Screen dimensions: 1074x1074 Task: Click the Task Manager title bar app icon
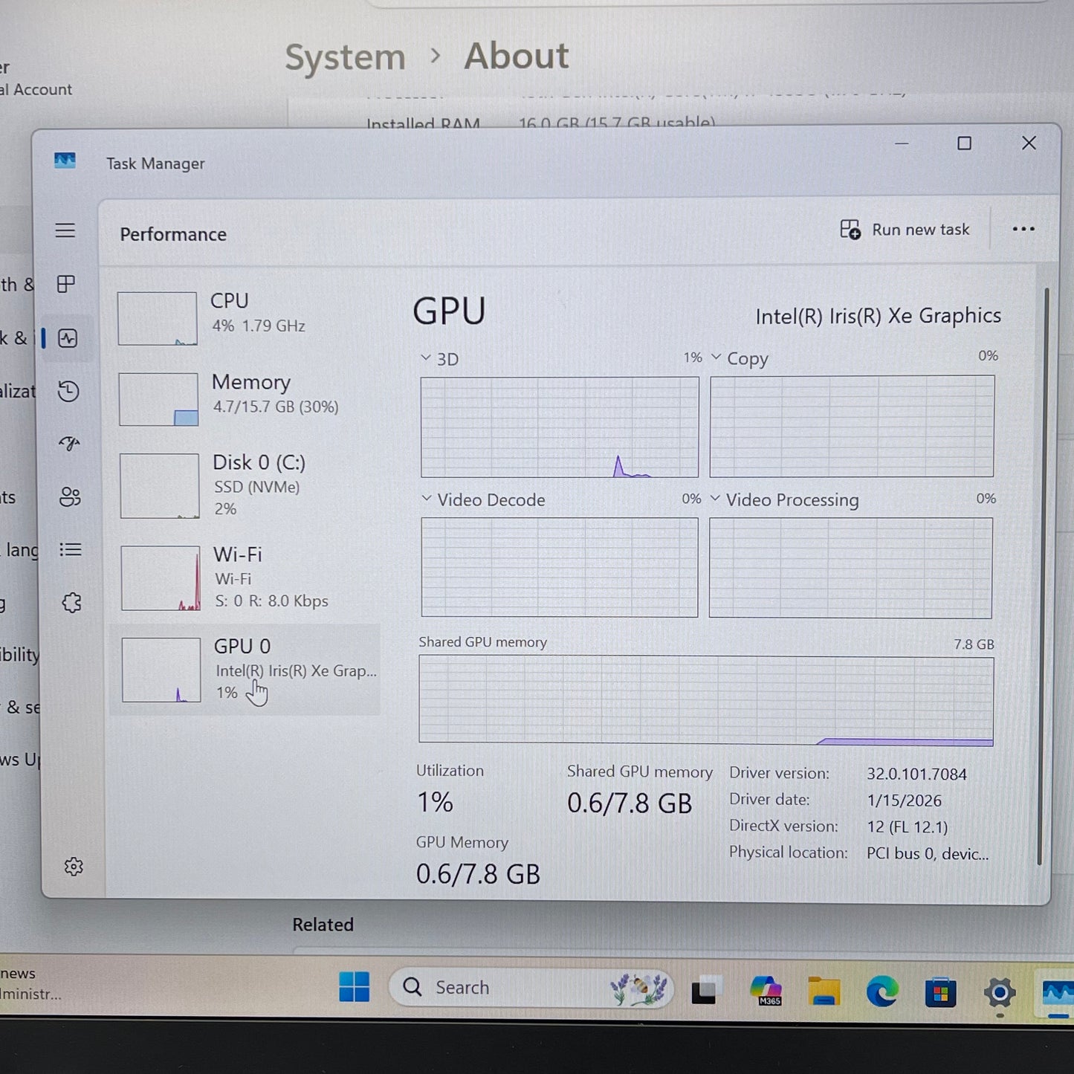coord(65,161)
